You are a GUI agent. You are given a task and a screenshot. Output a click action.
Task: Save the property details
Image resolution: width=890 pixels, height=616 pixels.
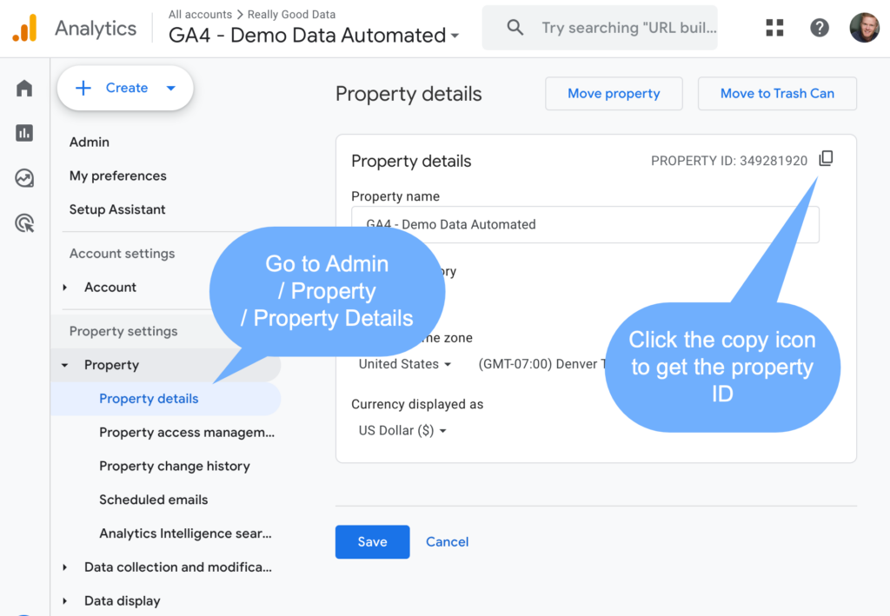coord(372,541)
